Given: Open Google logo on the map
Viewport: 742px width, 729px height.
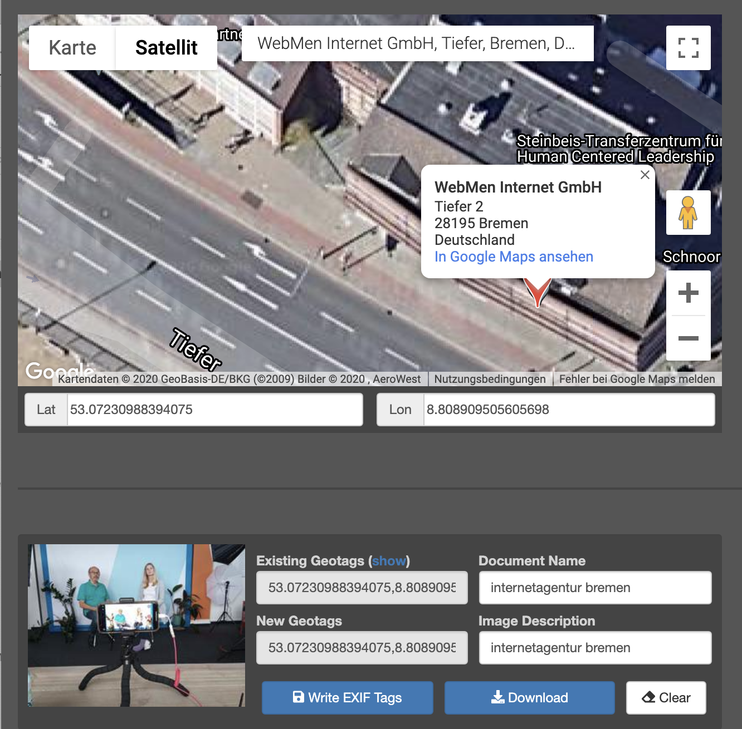Looking at the screenshot, I should [x=60, y=371].
